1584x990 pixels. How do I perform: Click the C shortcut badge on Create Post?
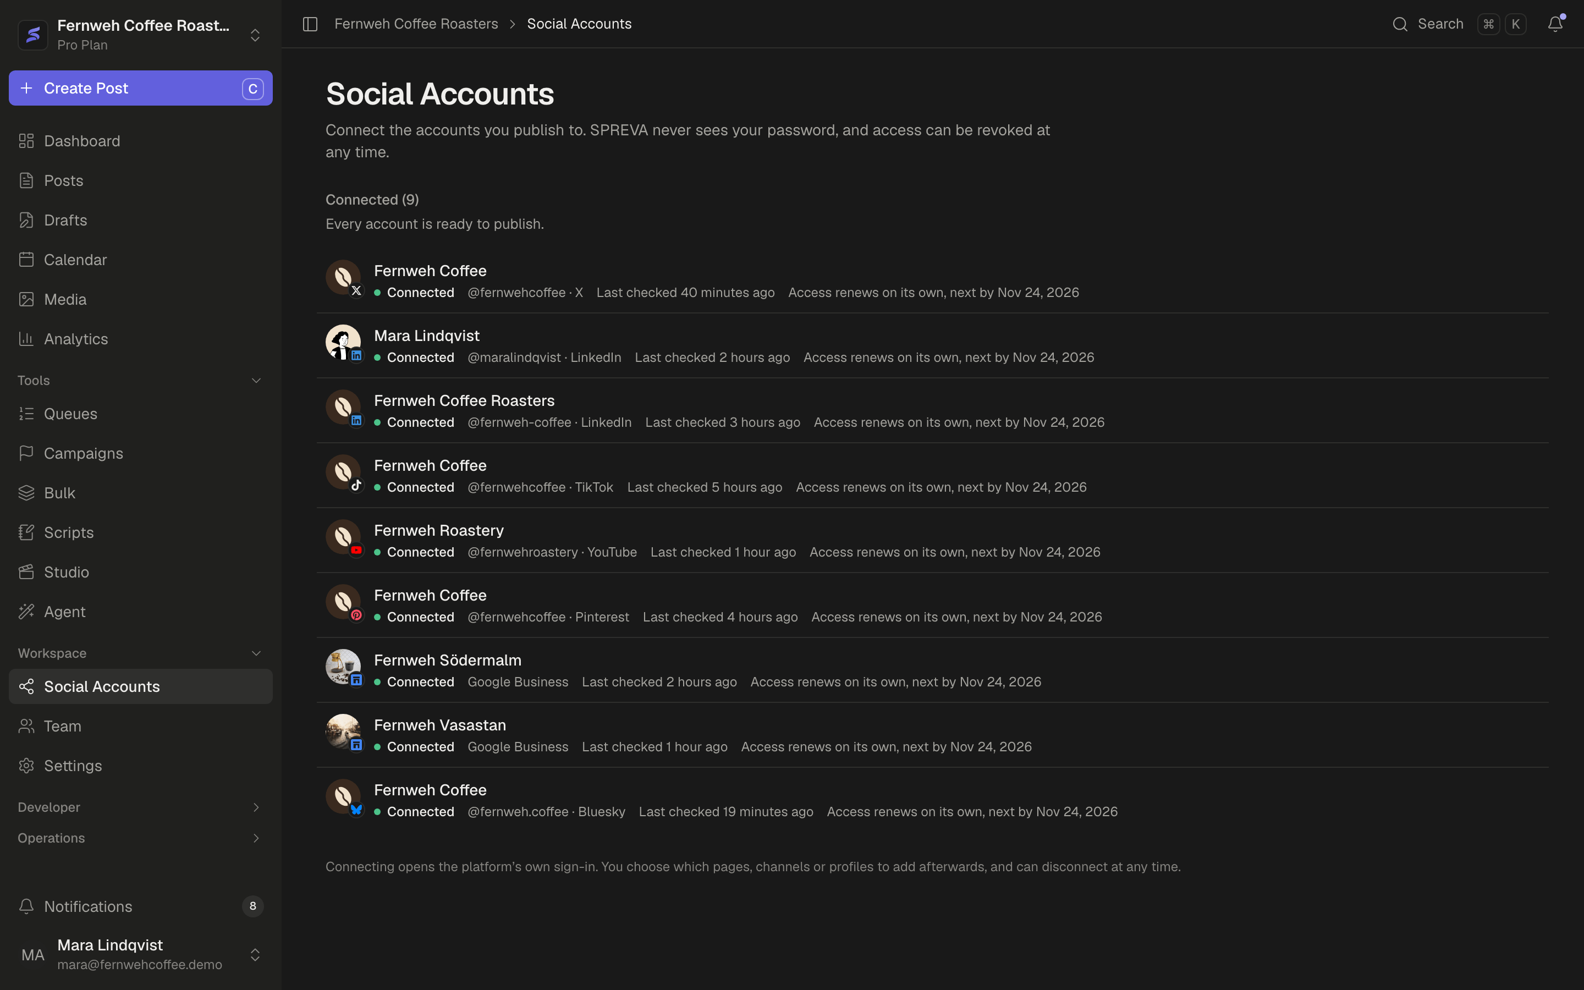pos(252,89)
